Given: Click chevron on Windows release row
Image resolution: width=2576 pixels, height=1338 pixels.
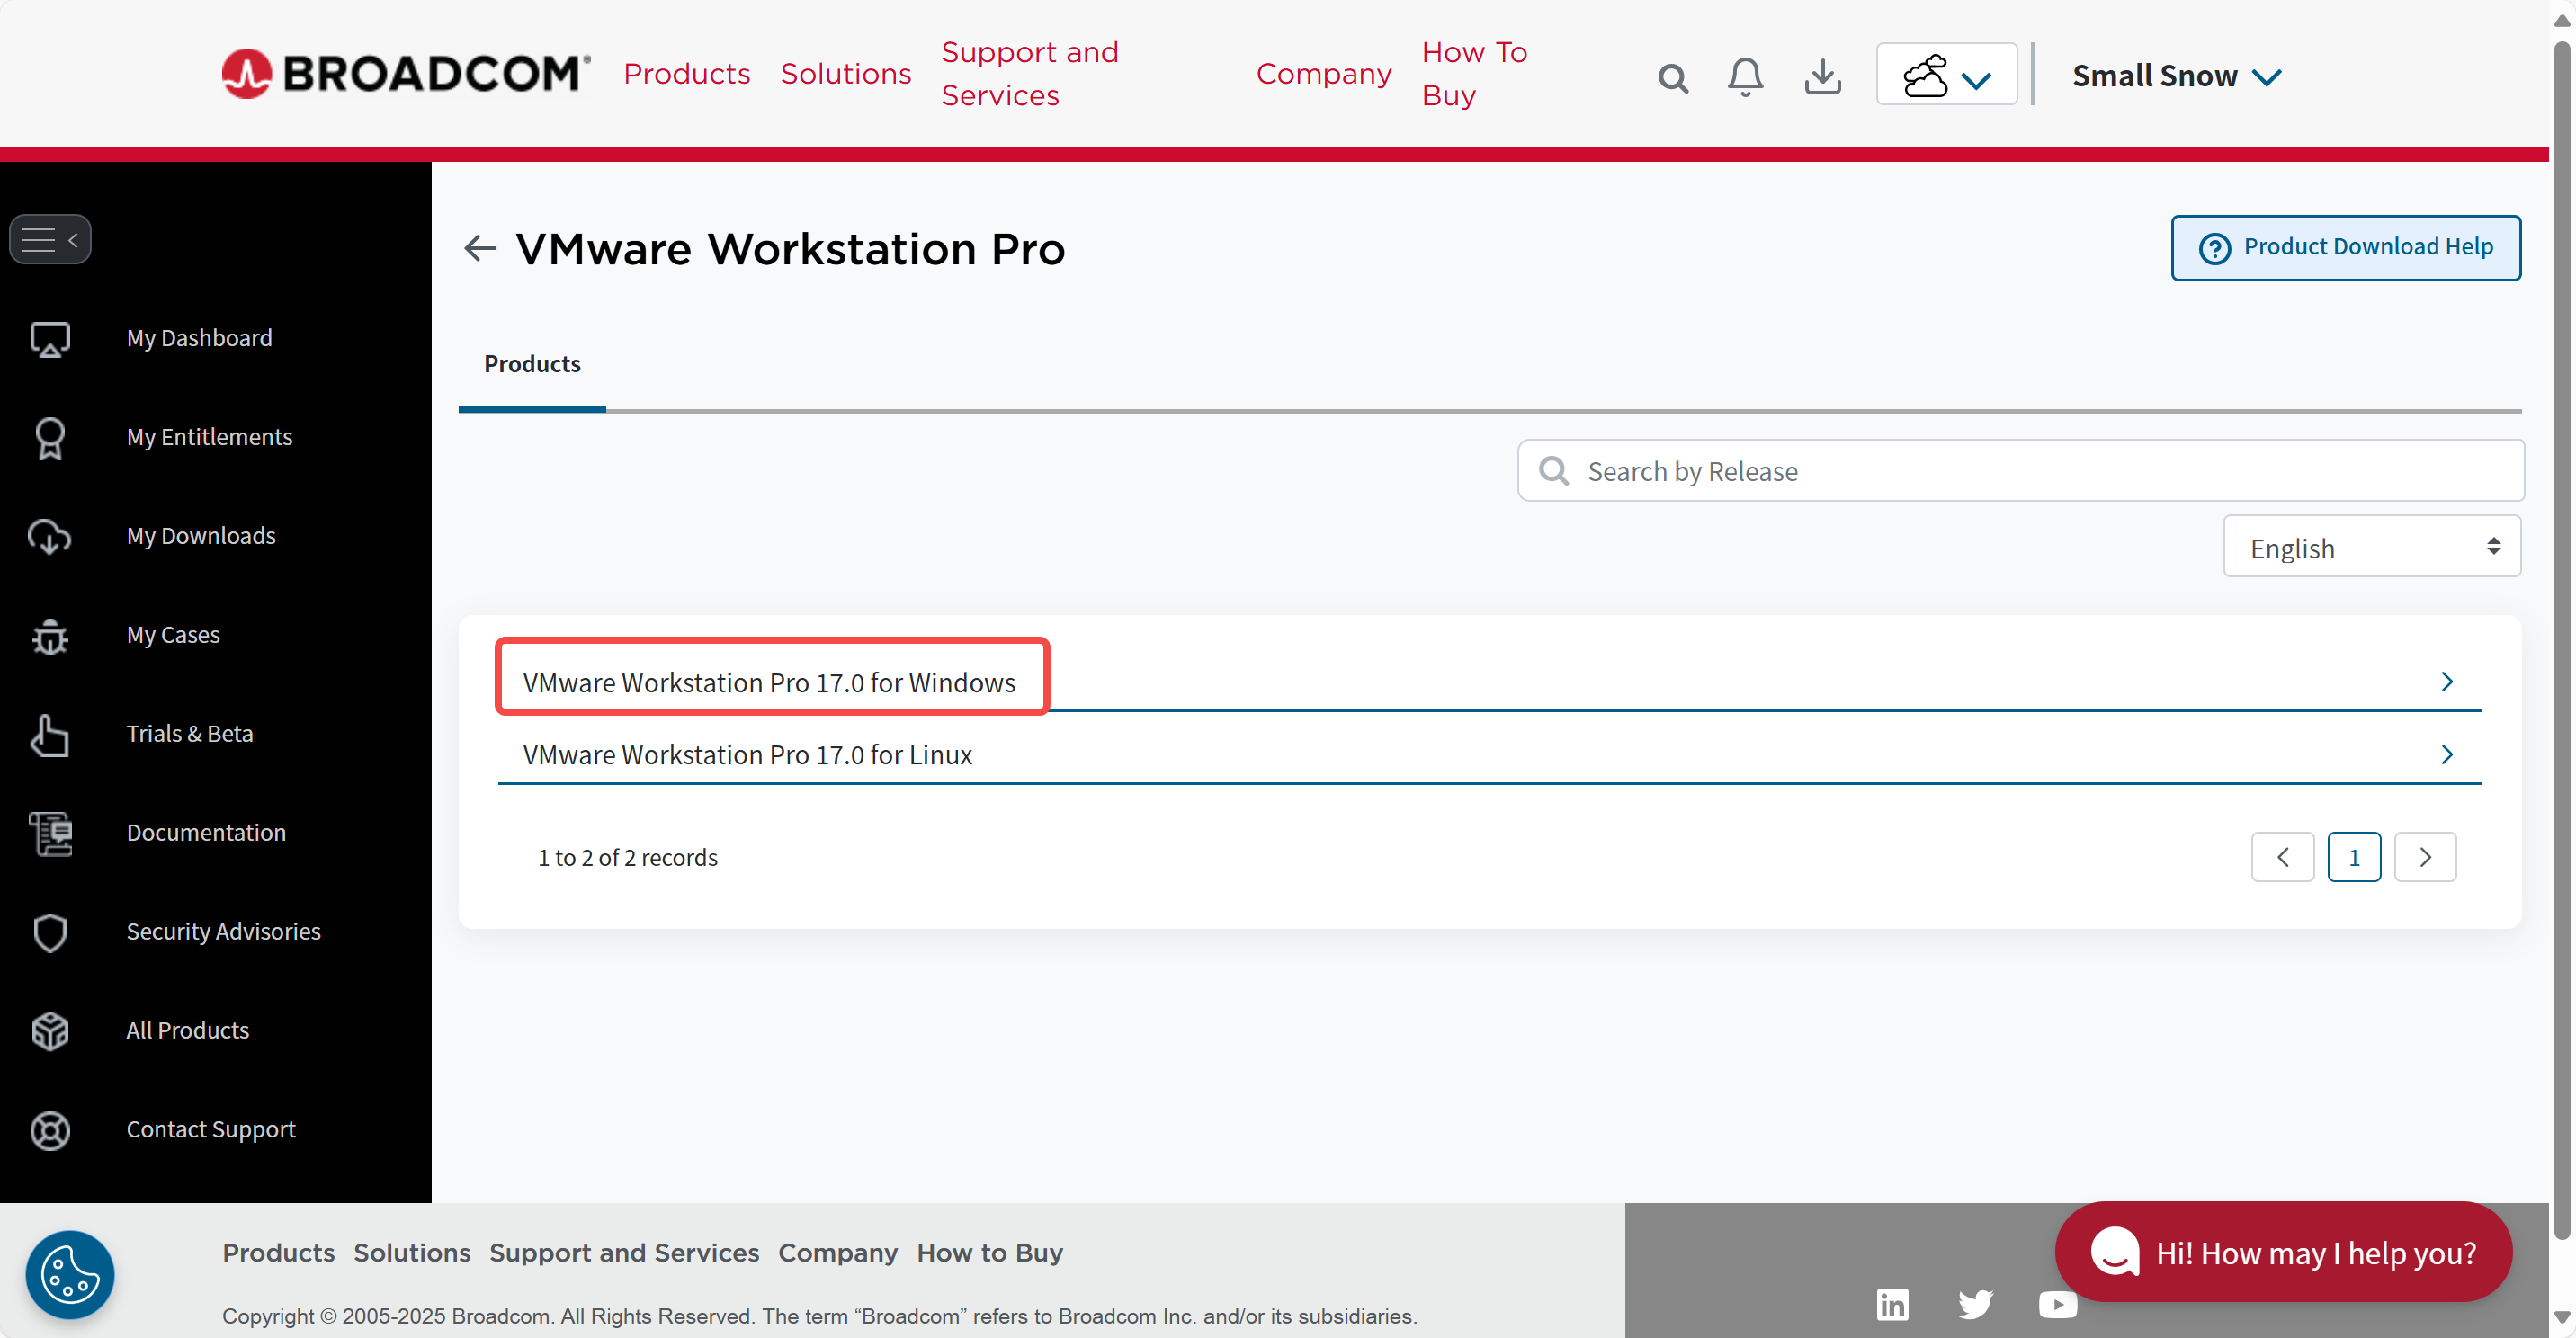Looking at the screenshot, I should pos(2446,682).
